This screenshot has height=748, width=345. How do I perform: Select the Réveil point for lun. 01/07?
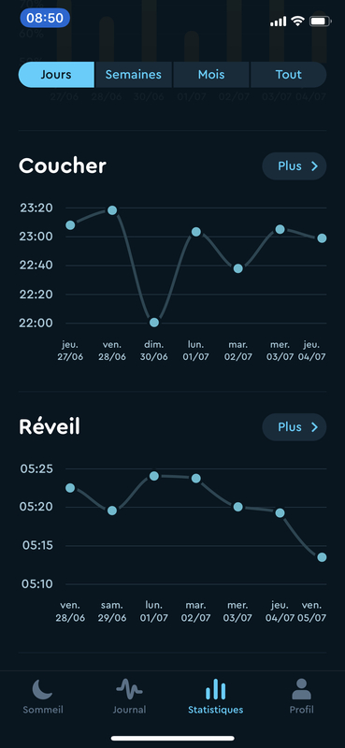[154, 476]
